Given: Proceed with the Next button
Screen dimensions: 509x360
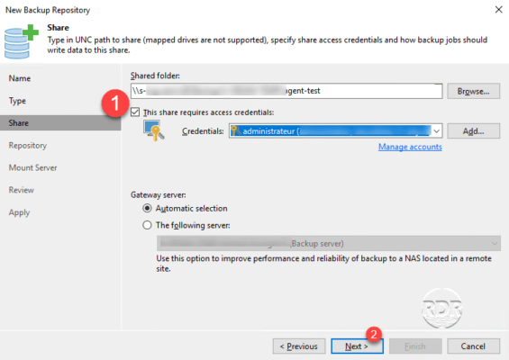Looking at the screenshot, I should tap(357, 346).
